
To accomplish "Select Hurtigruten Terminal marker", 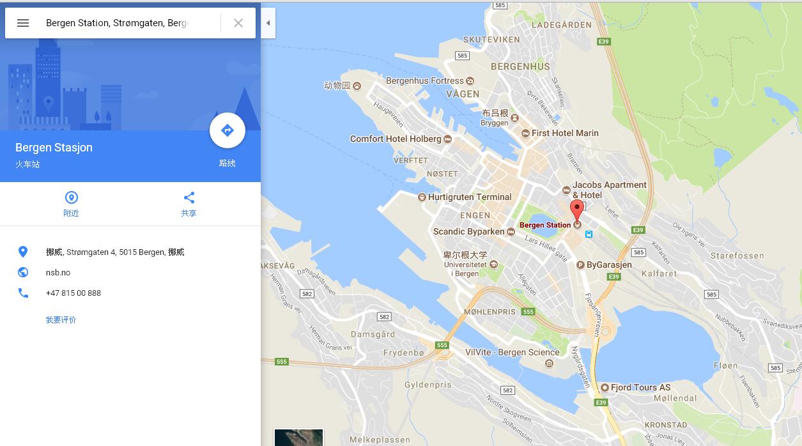I will (422, 197).
